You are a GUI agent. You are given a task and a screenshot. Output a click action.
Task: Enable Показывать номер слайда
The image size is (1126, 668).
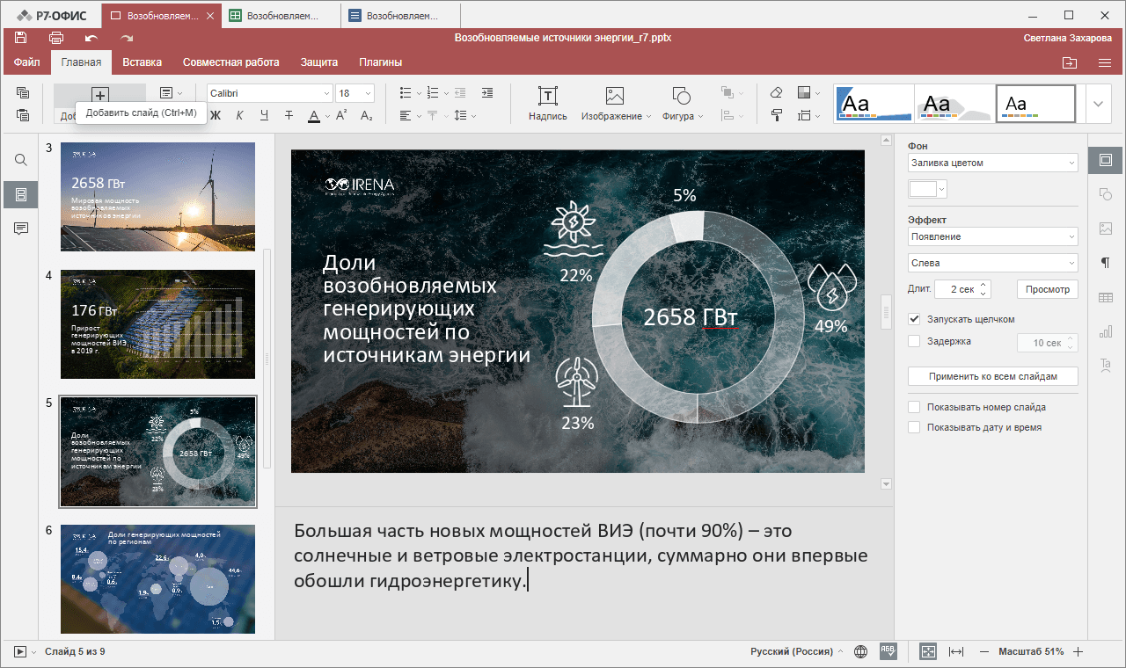click(914, 406)
